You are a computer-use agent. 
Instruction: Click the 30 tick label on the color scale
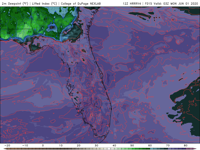click(x=96, y=145)
